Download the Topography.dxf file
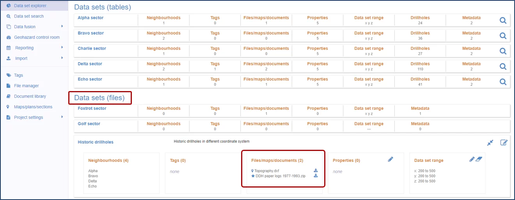The height and width of the screenshot is (200, 515). point(316,170)
